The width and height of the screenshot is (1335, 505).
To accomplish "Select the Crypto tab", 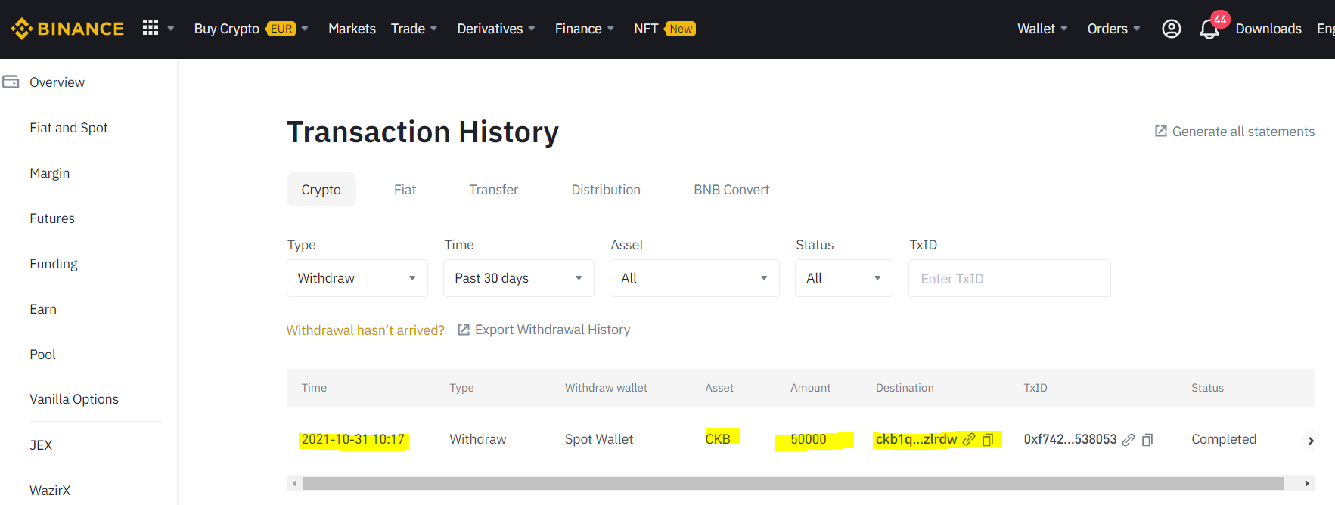I will click(321, 190).
